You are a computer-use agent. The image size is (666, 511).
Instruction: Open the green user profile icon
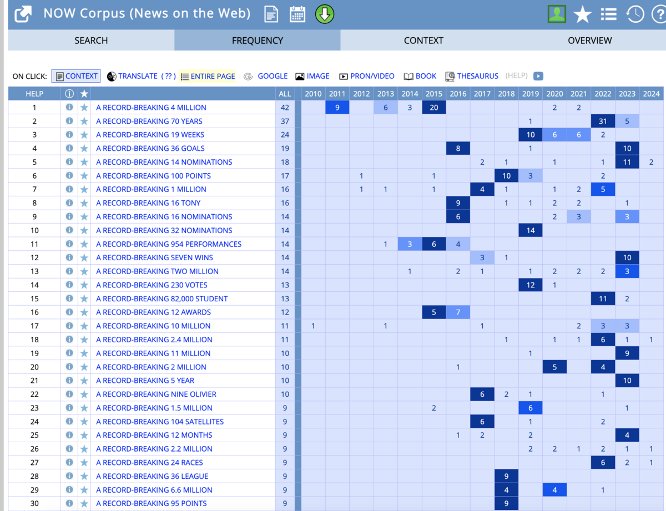(x=556, y=14)
